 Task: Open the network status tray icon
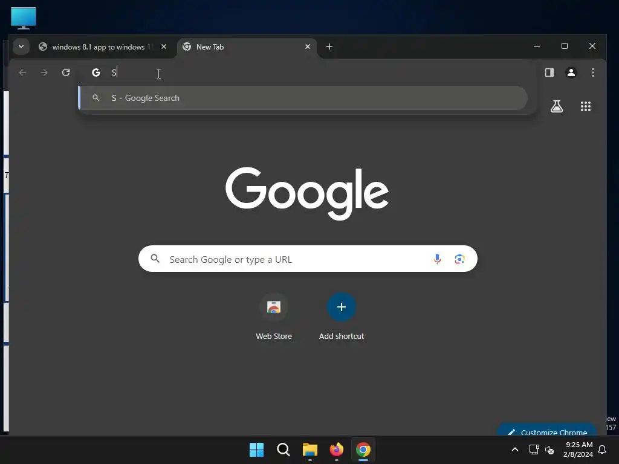click(x=534, y=449)
